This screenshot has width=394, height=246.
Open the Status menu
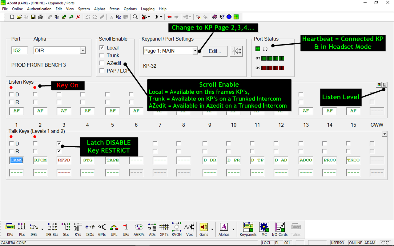pos(115,9)
